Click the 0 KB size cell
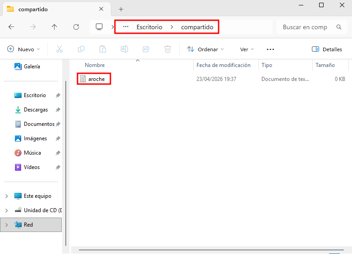 340,79
